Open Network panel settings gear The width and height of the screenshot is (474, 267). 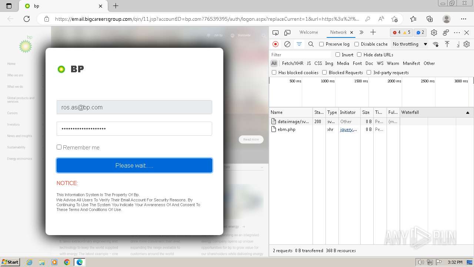(x=467, y=44)
